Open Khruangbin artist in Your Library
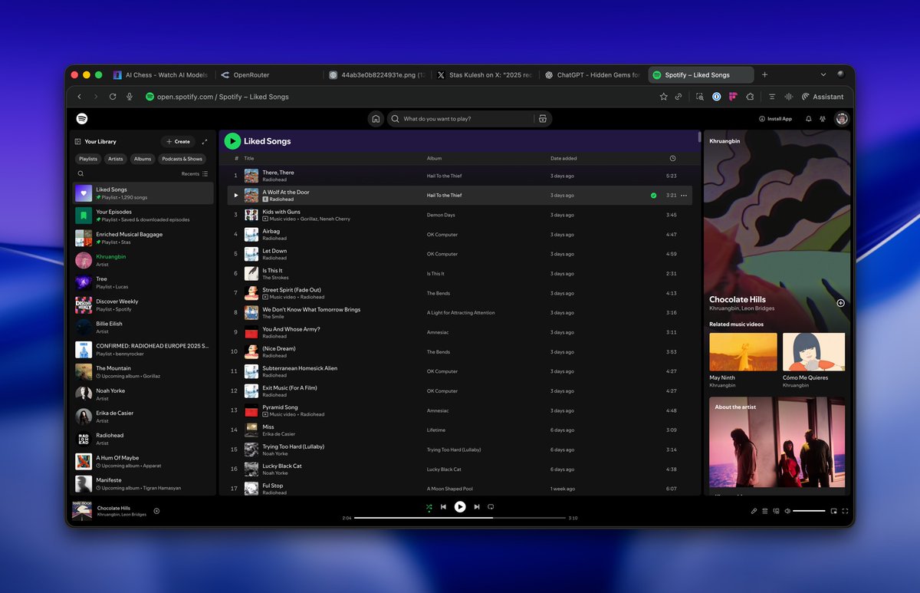Screen dimensions: 920x593 (x=143, y=260)
